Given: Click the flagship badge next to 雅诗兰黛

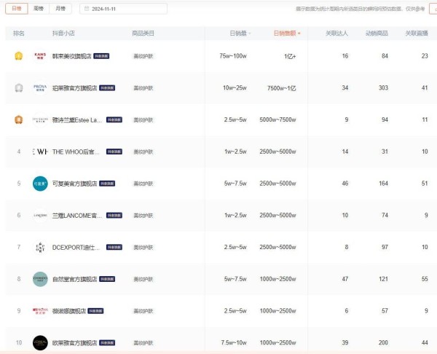Looking at the screenshot, I should (114, 119).
